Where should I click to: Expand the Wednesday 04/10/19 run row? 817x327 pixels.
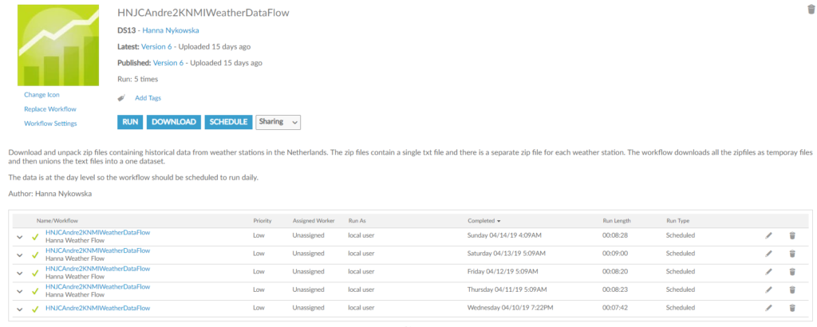(19, 308)
